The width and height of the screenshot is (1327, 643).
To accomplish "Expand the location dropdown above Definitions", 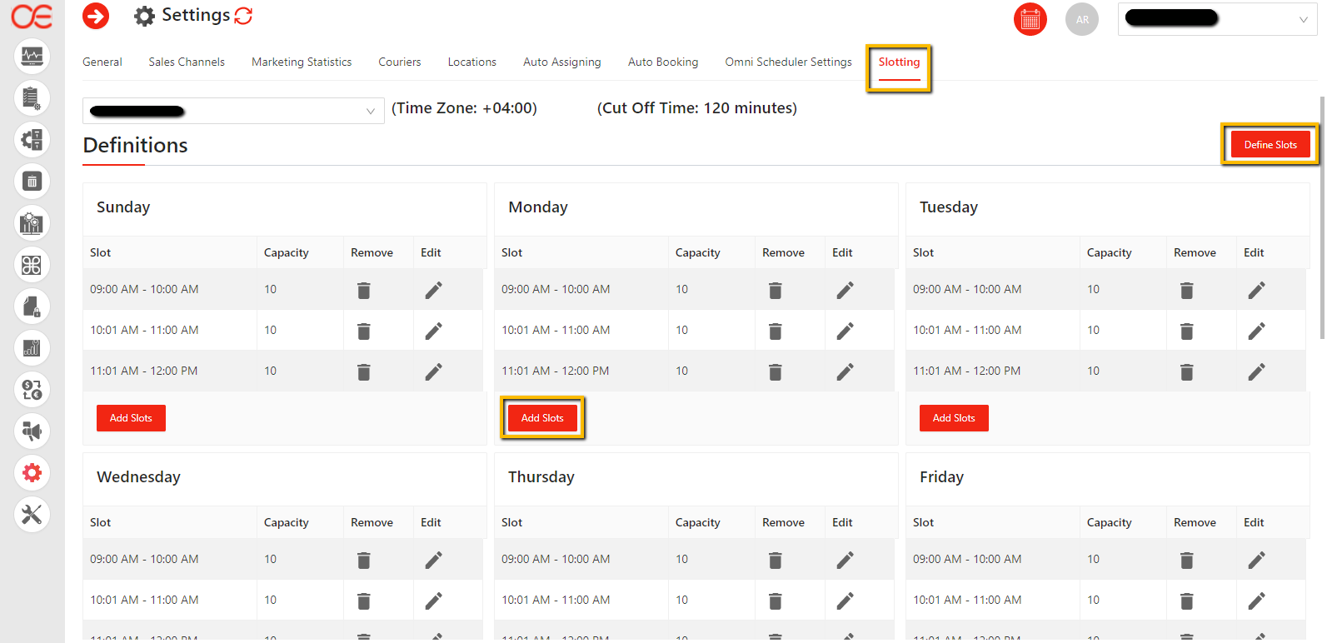I will pyautogui.click(x=370, y=111).
